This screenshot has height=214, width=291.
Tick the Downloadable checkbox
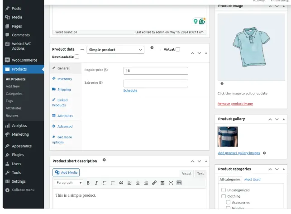pos(77,57)
